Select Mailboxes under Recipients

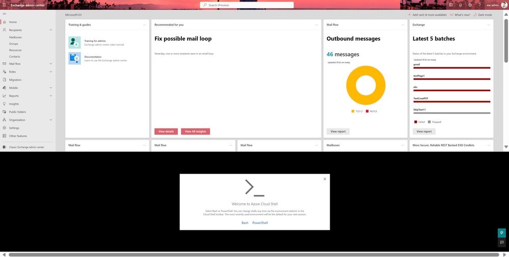15,37
